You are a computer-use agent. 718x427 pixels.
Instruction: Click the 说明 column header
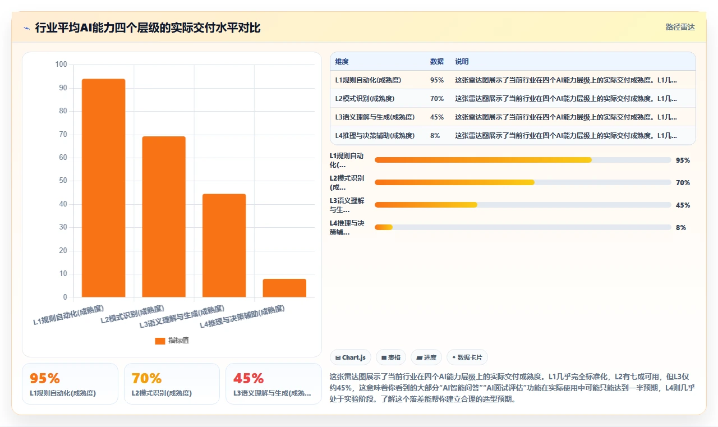coord(462,62)
